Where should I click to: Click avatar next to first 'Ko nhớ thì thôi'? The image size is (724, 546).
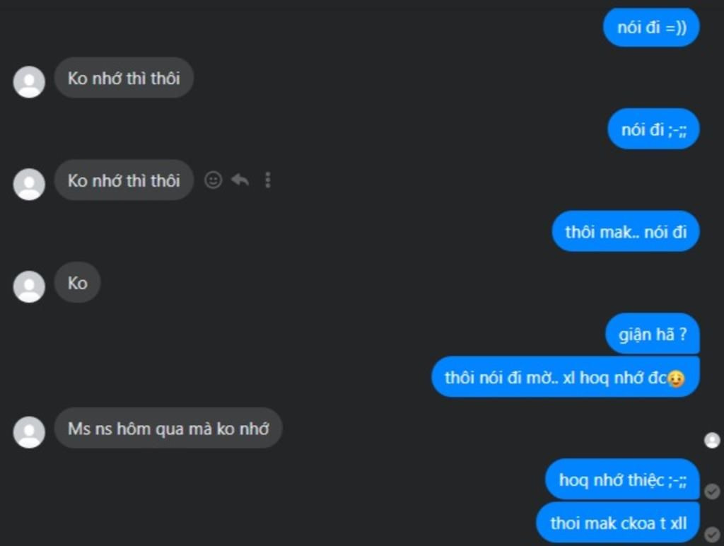pos(29,82)
